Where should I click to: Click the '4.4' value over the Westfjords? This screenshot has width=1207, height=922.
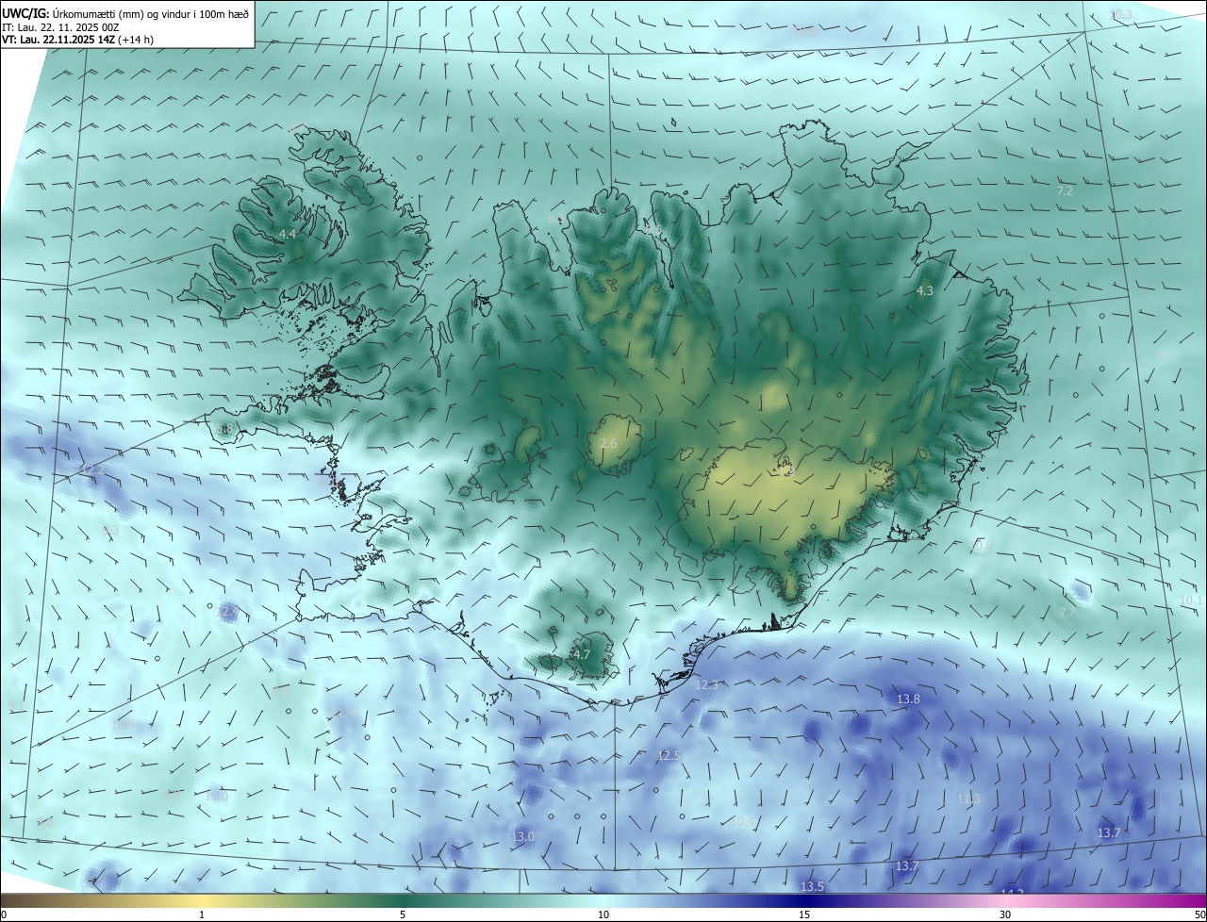pos(288,234)
